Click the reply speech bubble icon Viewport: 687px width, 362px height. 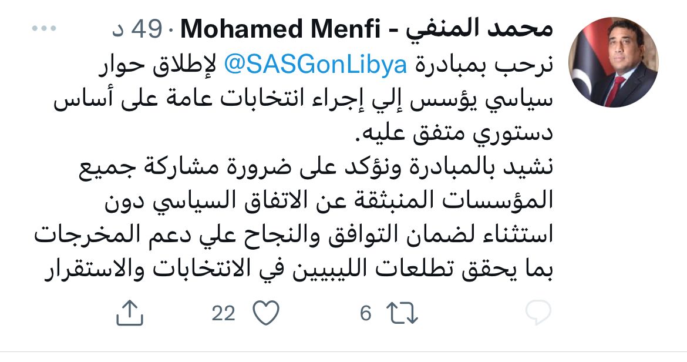point(538,313)
